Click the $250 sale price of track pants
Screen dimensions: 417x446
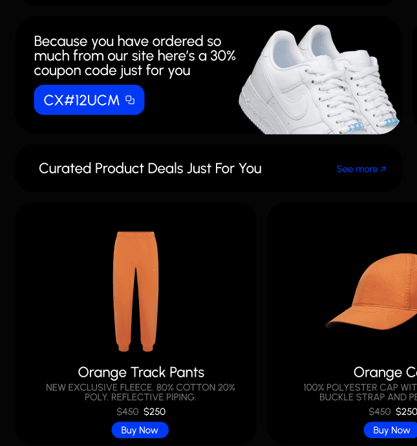click(x=155, y=412)
